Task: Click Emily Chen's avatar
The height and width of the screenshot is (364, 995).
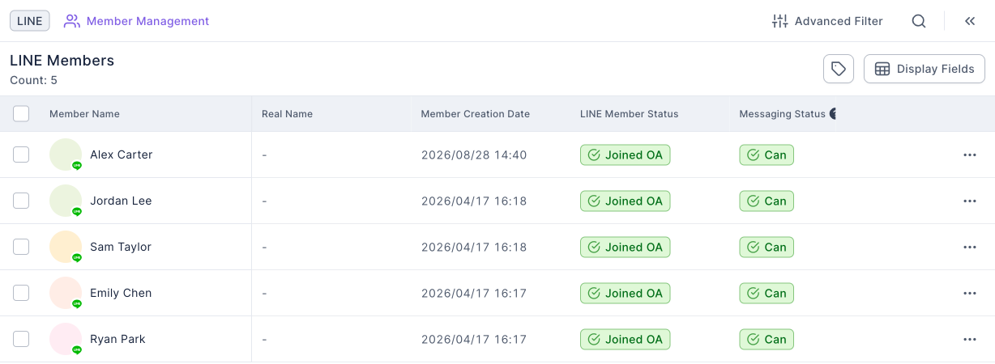Action: point(66,293)
